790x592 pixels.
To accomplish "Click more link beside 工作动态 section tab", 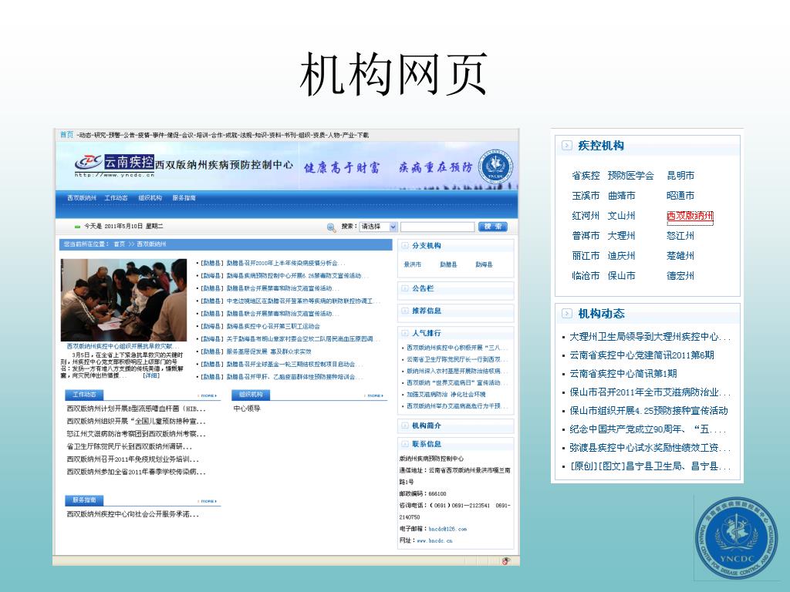I will pos(208,395).
